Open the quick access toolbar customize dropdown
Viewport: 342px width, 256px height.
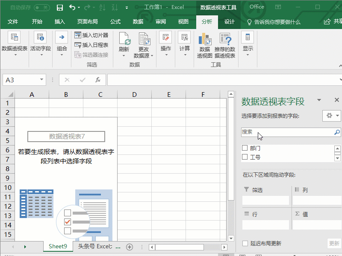127,8
